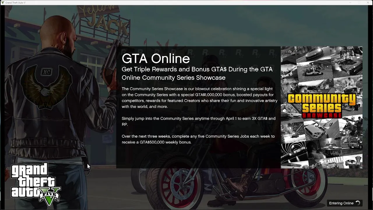Maximize the game window
The image size is (373, 210).
[x=359, y=3]
